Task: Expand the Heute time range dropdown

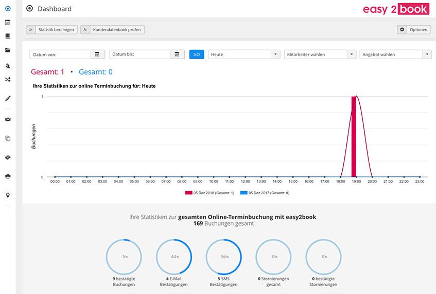Action: tap(244, 54)
